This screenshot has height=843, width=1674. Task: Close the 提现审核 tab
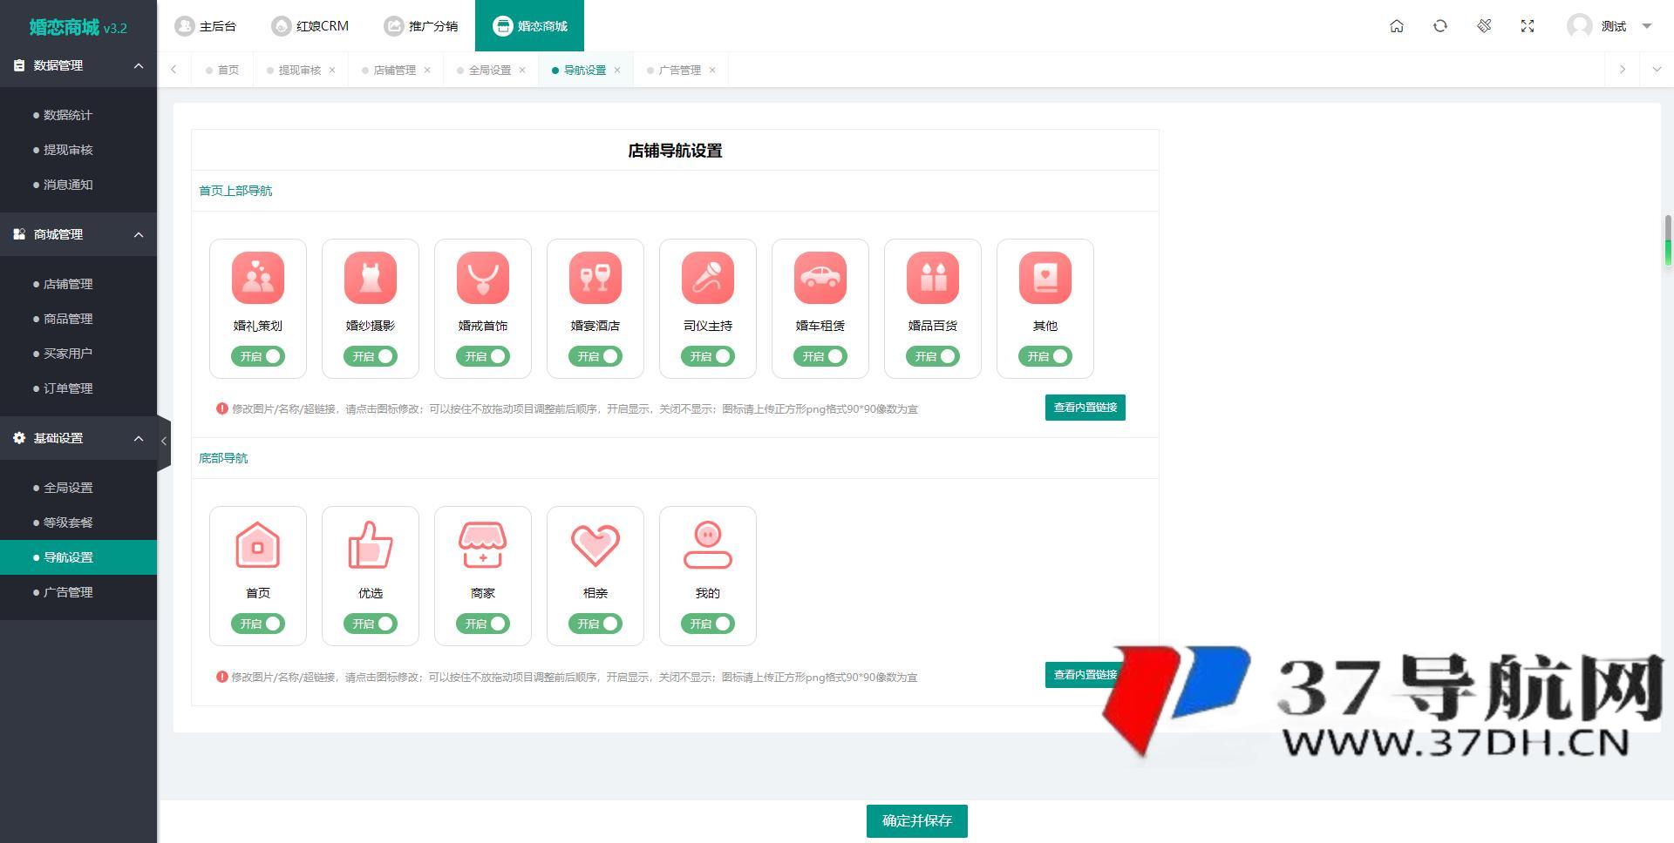[333, 70]
